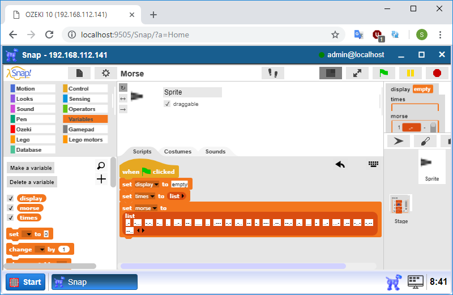Make a new block with plus icon

coord(101,179)
